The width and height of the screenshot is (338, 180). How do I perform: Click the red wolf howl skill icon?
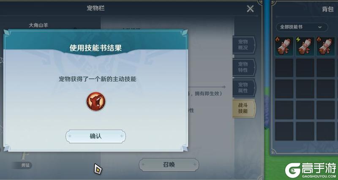[96, 101]
